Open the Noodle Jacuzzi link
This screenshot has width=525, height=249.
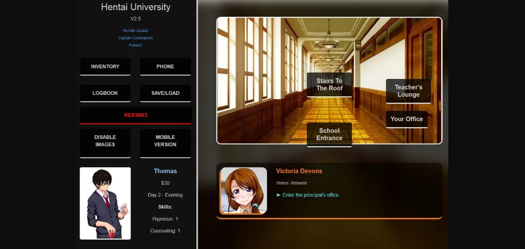coord(135,30)
